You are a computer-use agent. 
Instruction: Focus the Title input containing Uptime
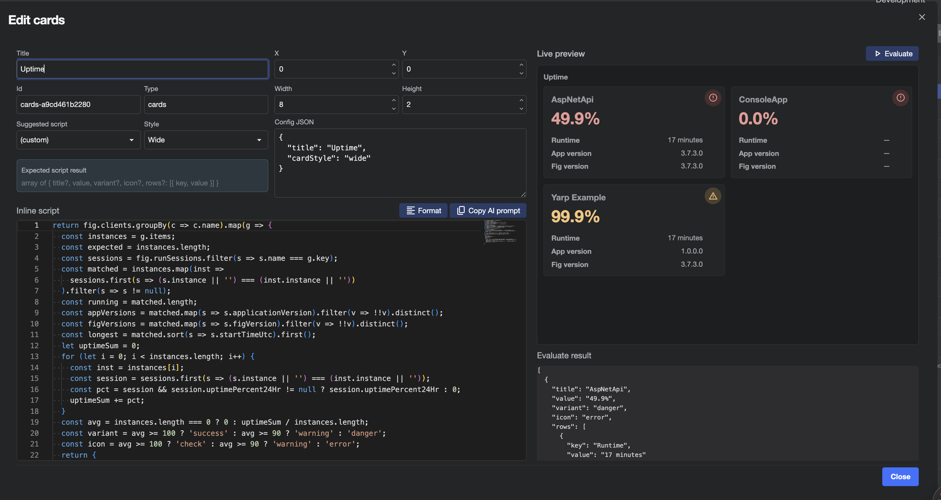[x=142, y=69]
